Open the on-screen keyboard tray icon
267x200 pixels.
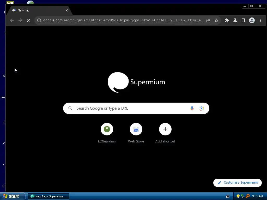click(x=228, y=196)
